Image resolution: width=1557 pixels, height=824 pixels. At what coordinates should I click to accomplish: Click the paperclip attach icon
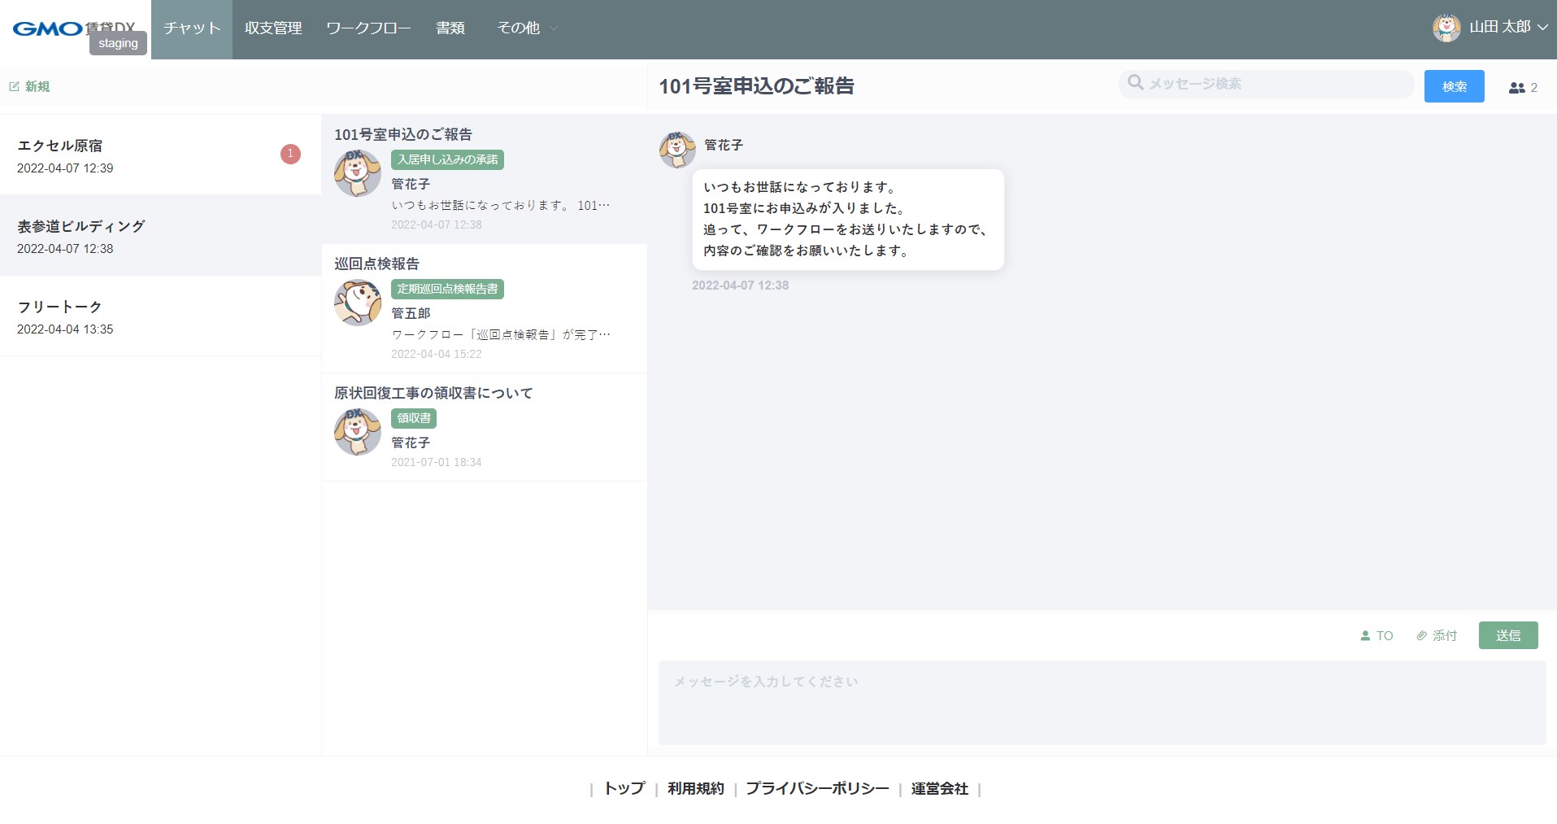(1421, 636)
